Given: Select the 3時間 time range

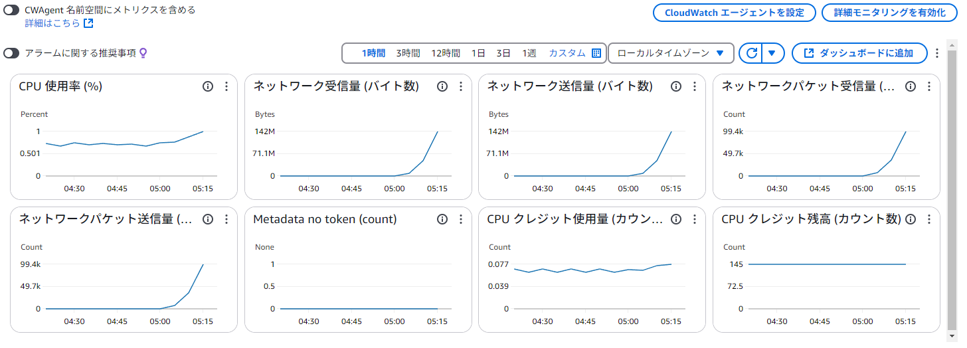Looking at the screenshot, I should tap(408, 53).
